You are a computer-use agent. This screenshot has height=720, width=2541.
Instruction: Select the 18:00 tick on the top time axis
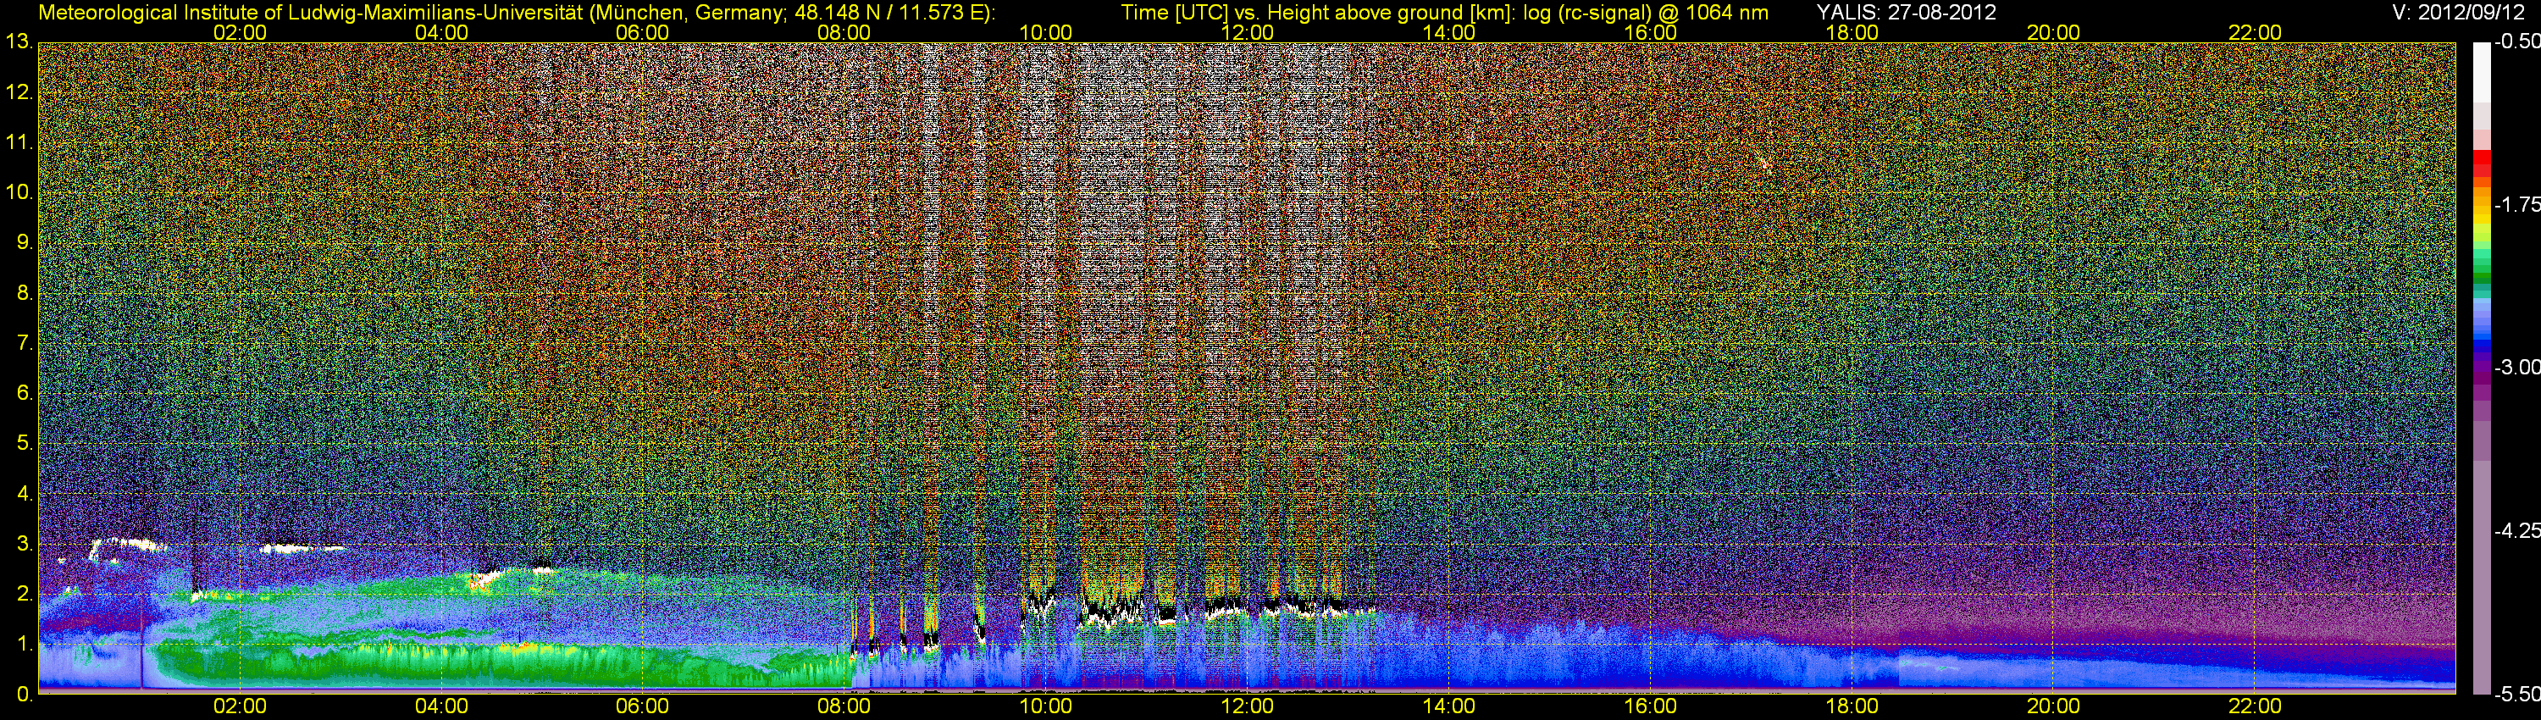[1852, 32]
